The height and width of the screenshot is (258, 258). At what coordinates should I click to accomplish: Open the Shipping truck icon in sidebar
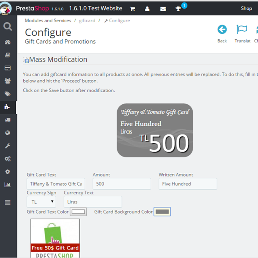pos(8,120)
